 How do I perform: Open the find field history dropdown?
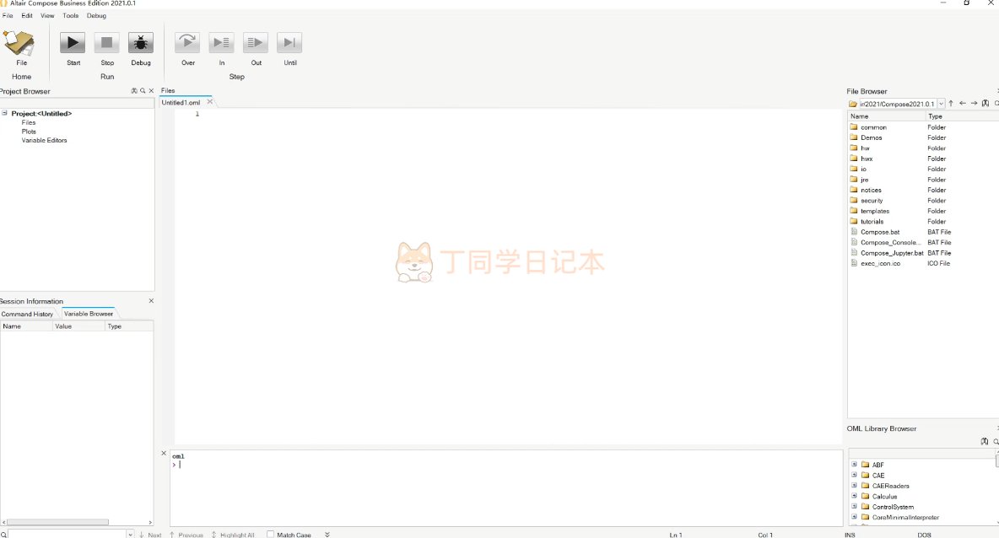130,534
